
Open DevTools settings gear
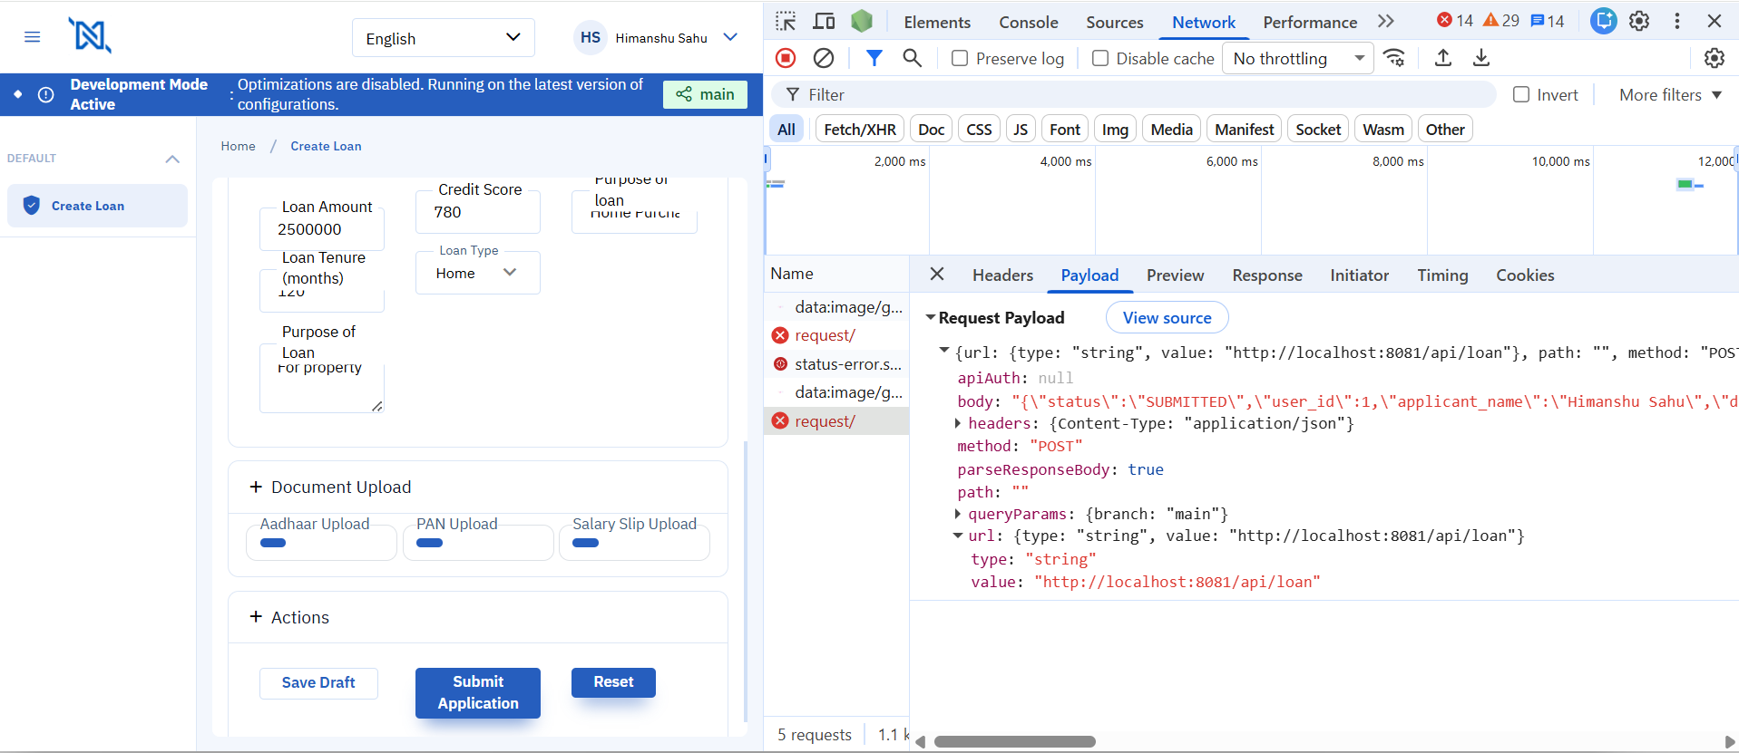point(1639,21)
